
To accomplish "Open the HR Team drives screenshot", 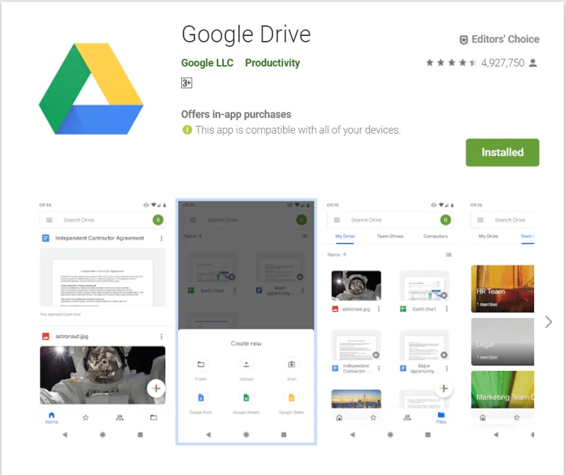I will [502, 321].
